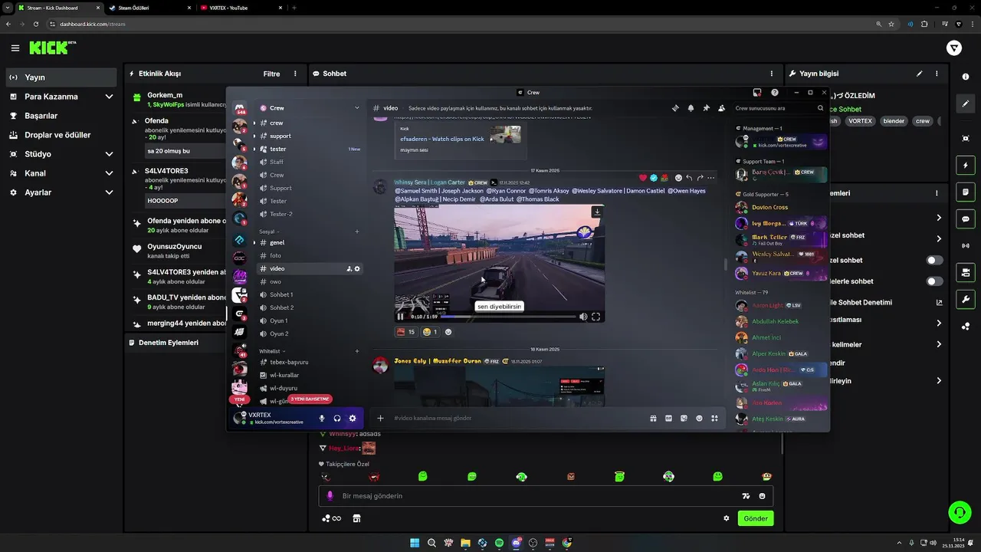Forward Whinsy Sera's message

[x=700, y=178]
